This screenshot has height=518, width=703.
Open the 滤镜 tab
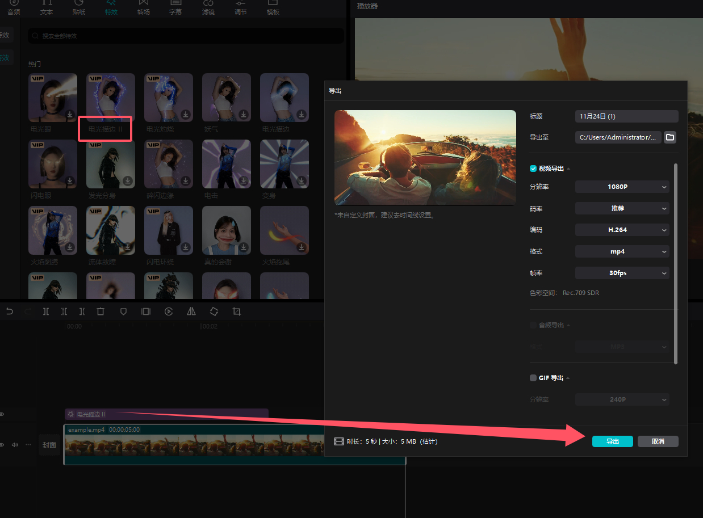pyautogui.click(x=208, y=7)
